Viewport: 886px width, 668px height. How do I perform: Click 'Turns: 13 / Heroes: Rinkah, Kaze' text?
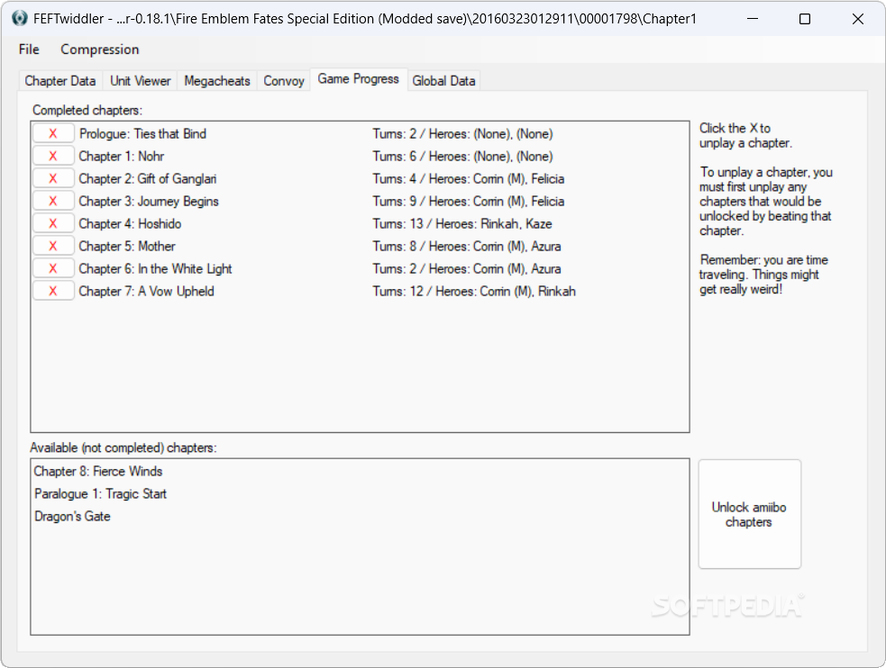pos(462,224)
